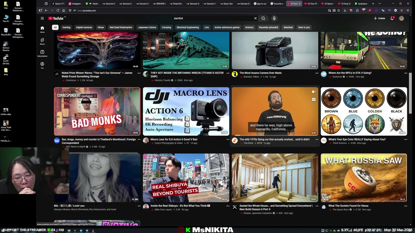
Task: Start voice search with microphone icon
Action: [x=274, y=18]
